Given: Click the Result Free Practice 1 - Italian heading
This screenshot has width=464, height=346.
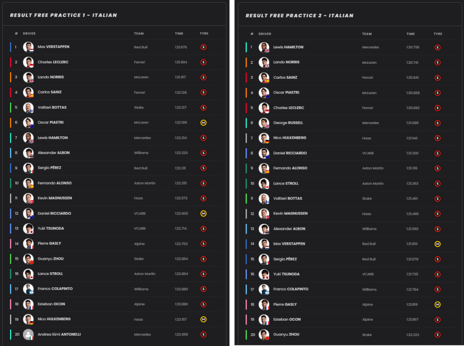Looking at the screenshot, I should point(63,15).
